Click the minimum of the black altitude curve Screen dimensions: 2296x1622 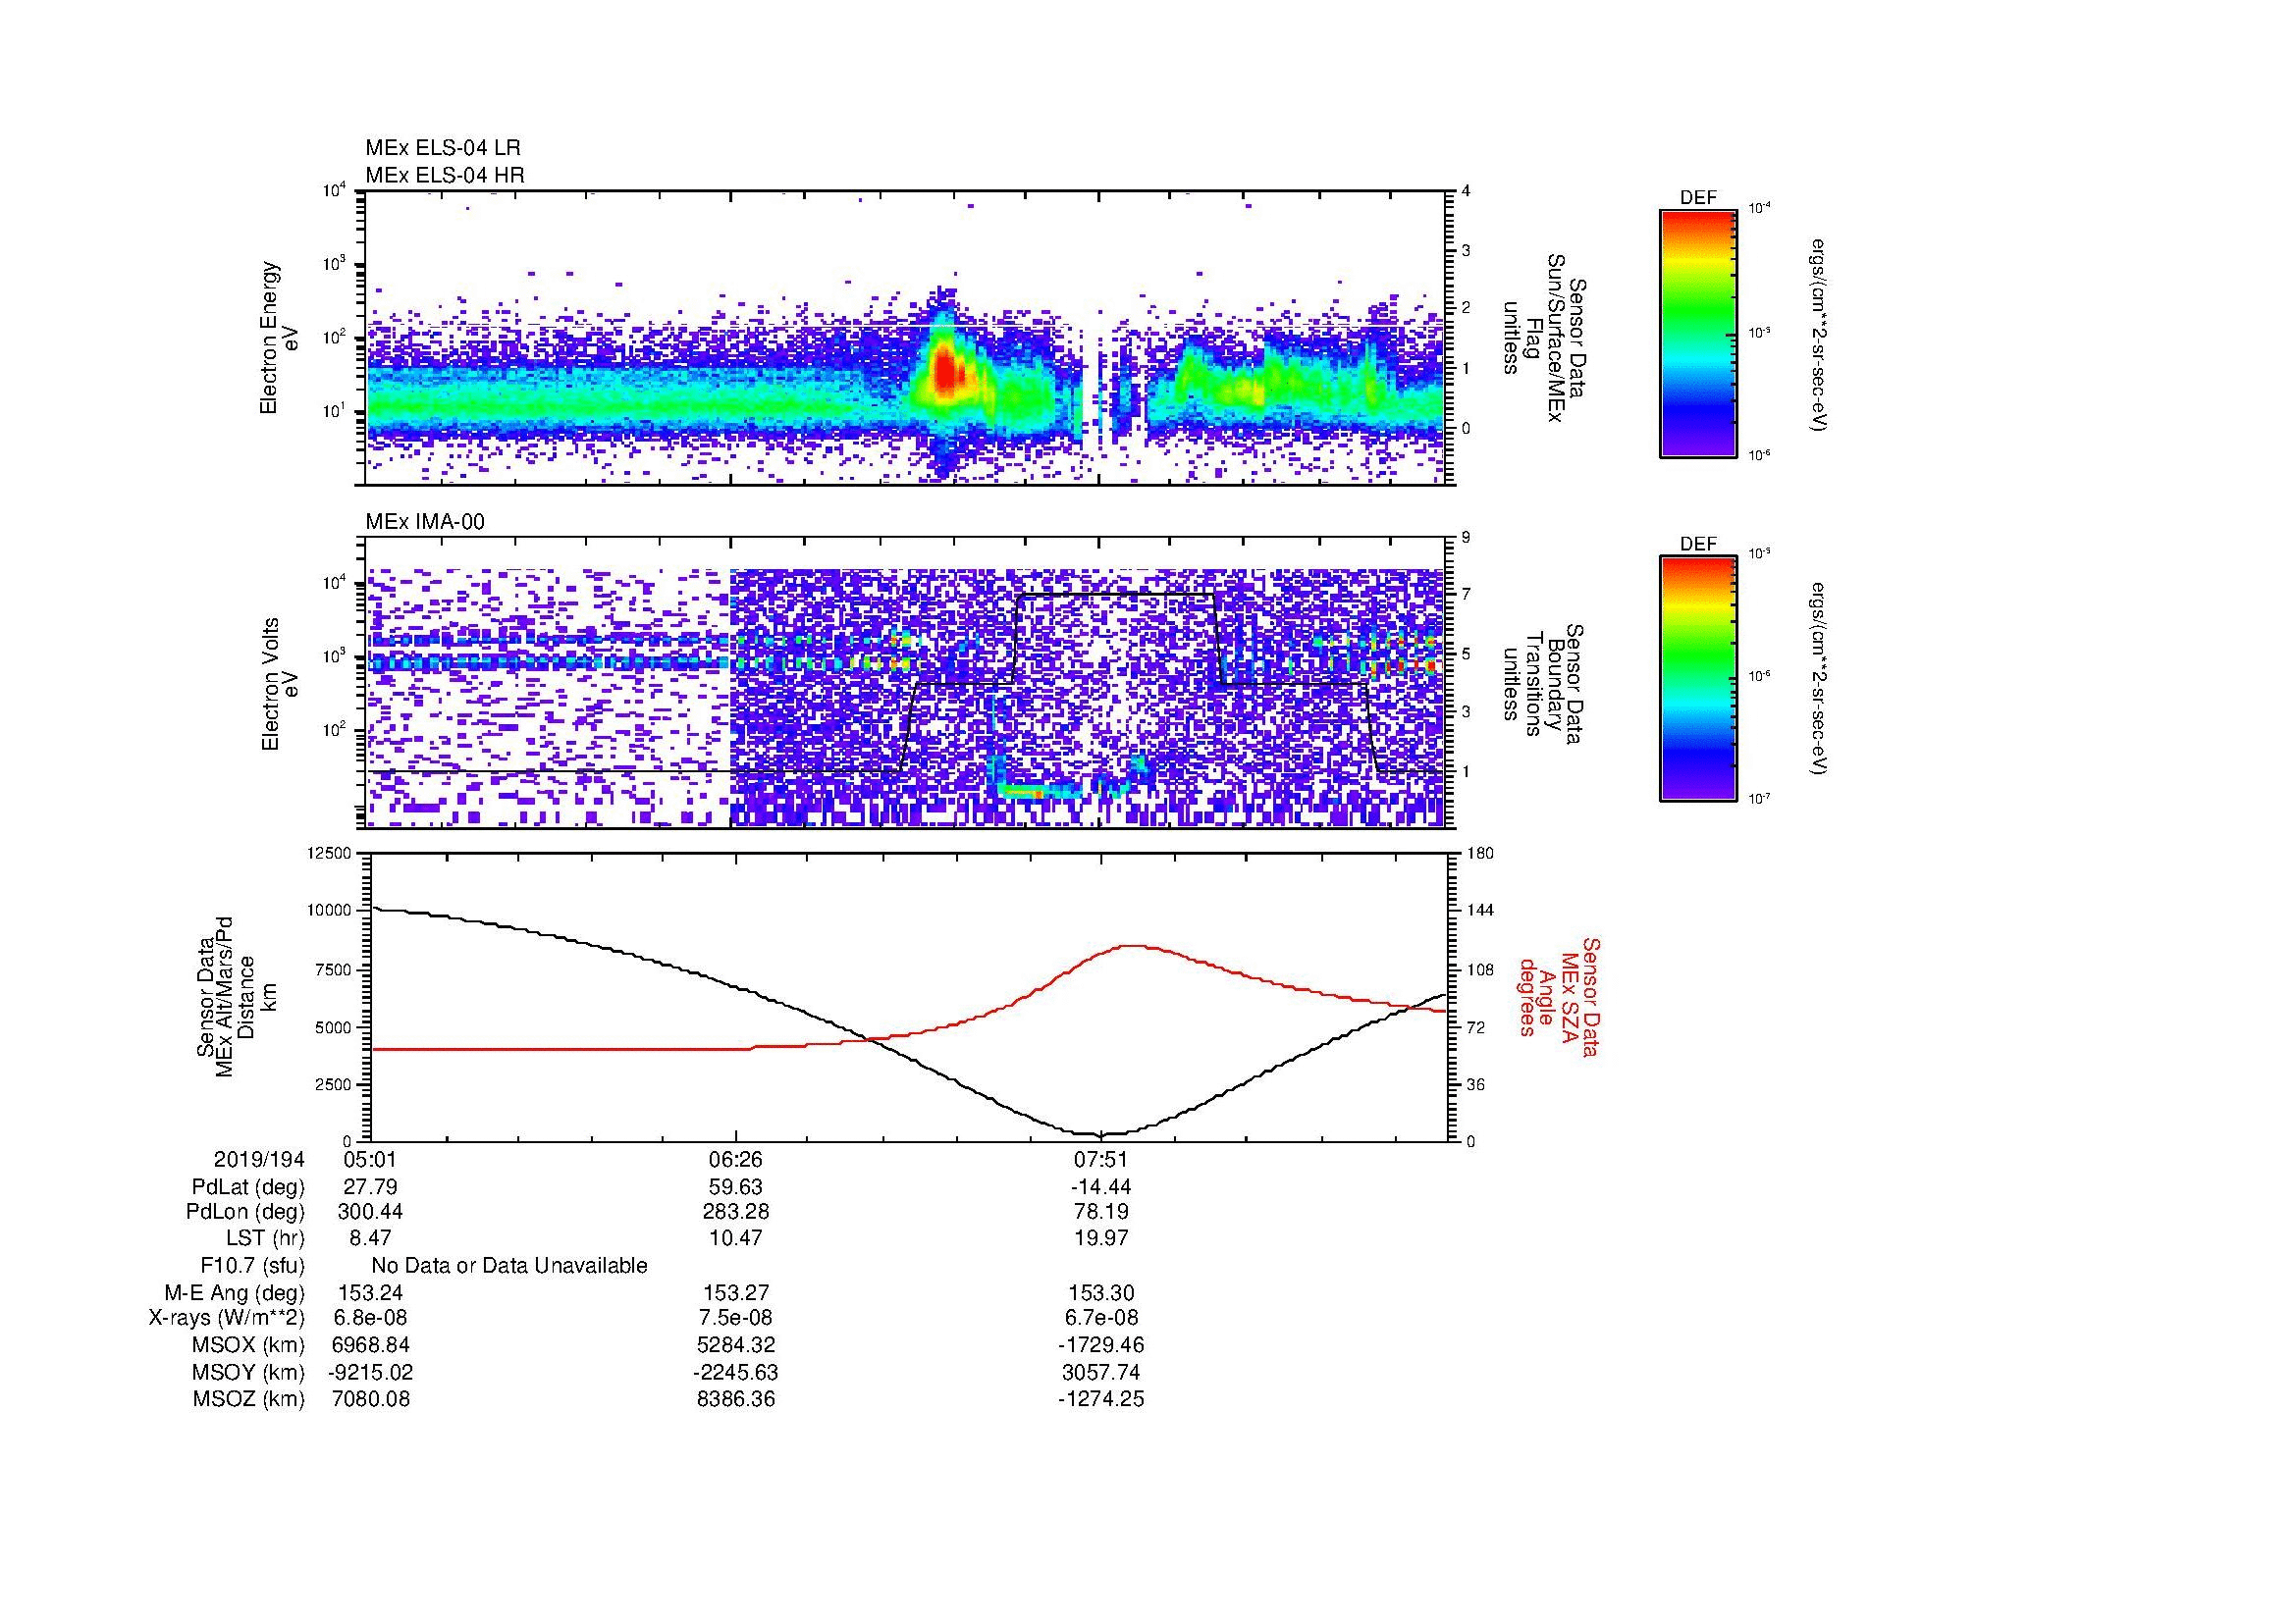[1100, 1134]
